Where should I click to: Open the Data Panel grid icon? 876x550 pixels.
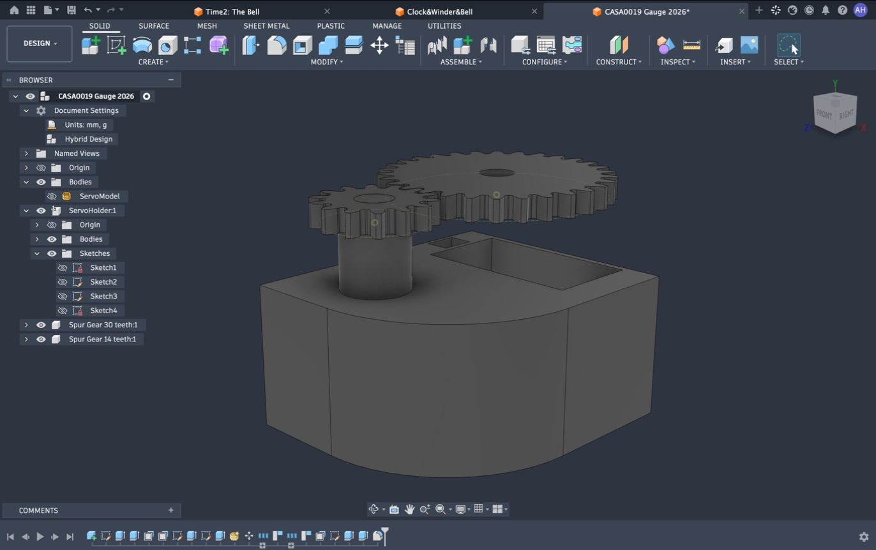coord(31,10)
